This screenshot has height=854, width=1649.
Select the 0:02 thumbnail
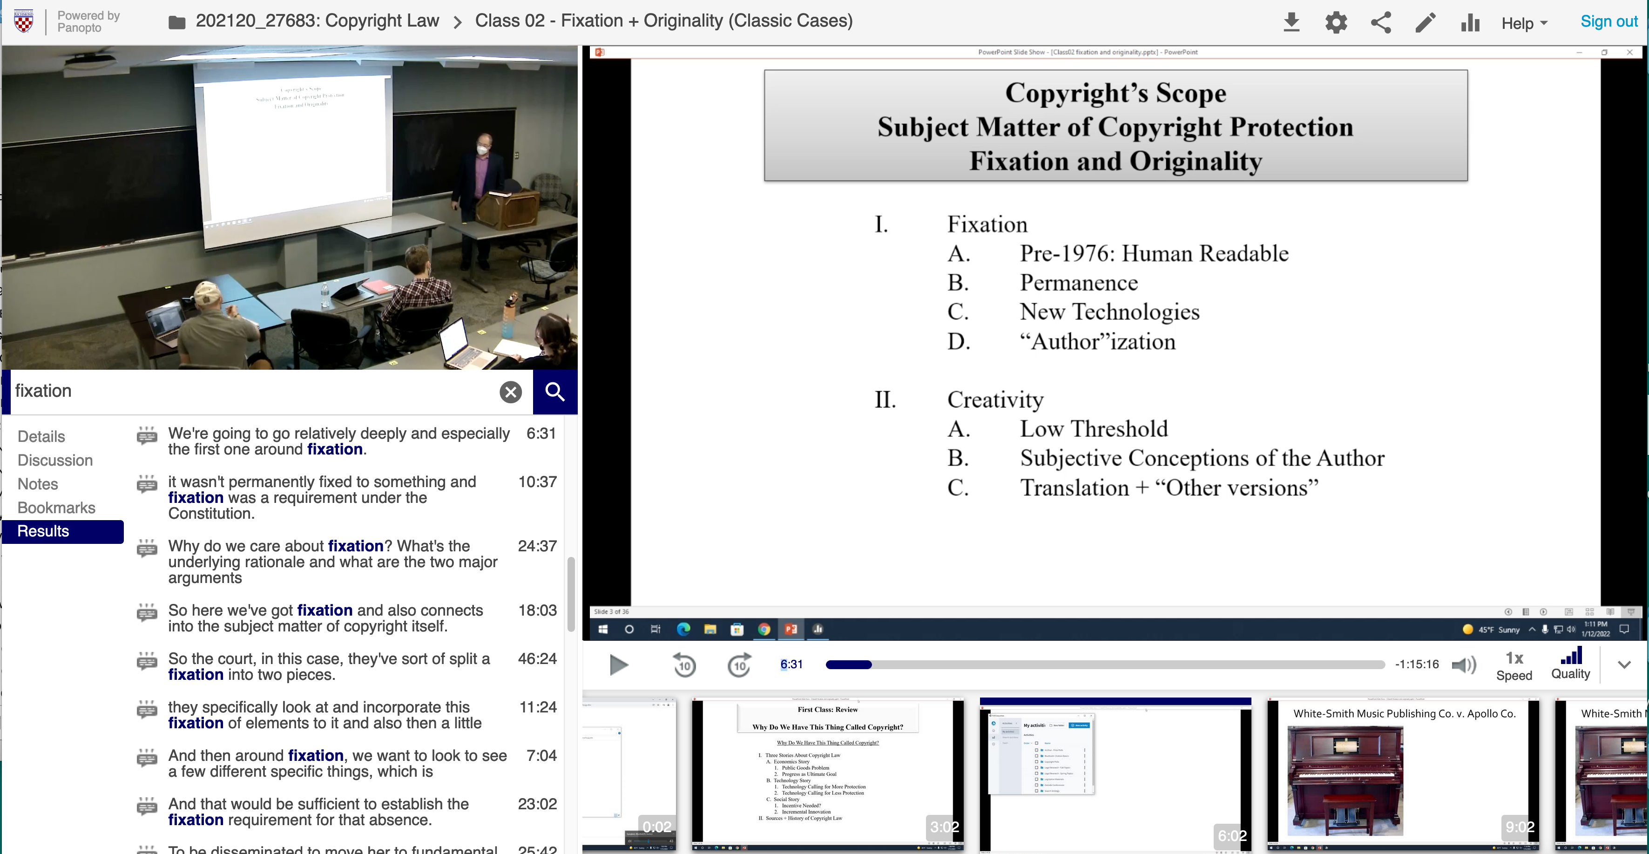click(x=629, y=775)
